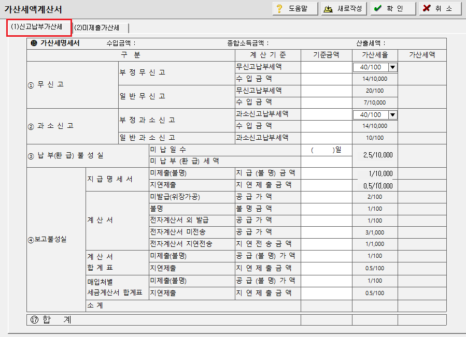The width and height of the screenshot is (466, 337).
Task: Open the 부정과소신고 40/100 rate dropdown arrow
Action: [392, 115]
